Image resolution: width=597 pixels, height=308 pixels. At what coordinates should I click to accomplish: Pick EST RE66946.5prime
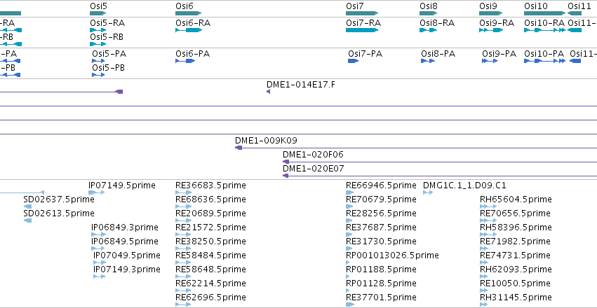pos(350,192)
